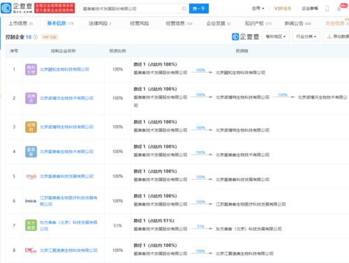Image resolution: width=349 pixels, height=263 pixels.
Task: Switch to the 经营信息 tab
Action: [x=179, y=23]
